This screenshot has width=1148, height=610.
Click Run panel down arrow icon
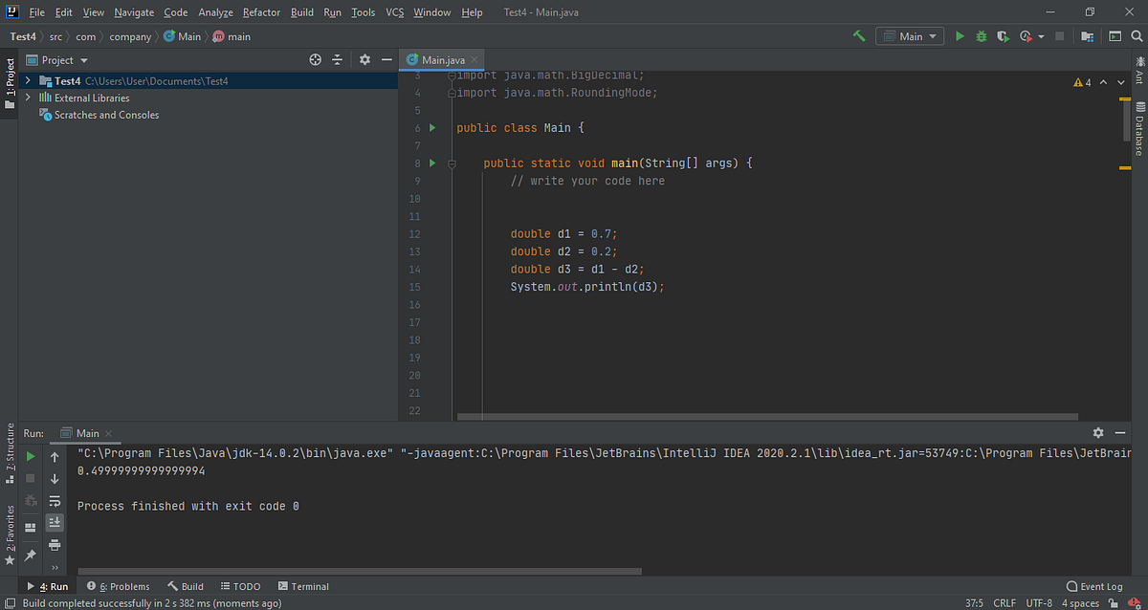(55, 478)
